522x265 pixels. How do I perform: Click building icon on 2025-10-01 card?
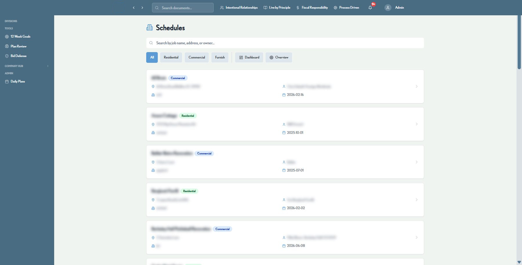(x=153, y=133)
